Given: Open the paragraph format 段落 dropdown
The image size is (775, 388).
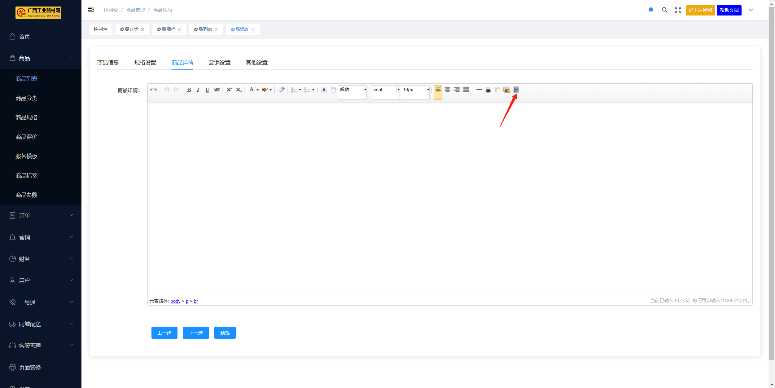Looking at the screenshot, I should pyautogui.click(x=365, y=90).
